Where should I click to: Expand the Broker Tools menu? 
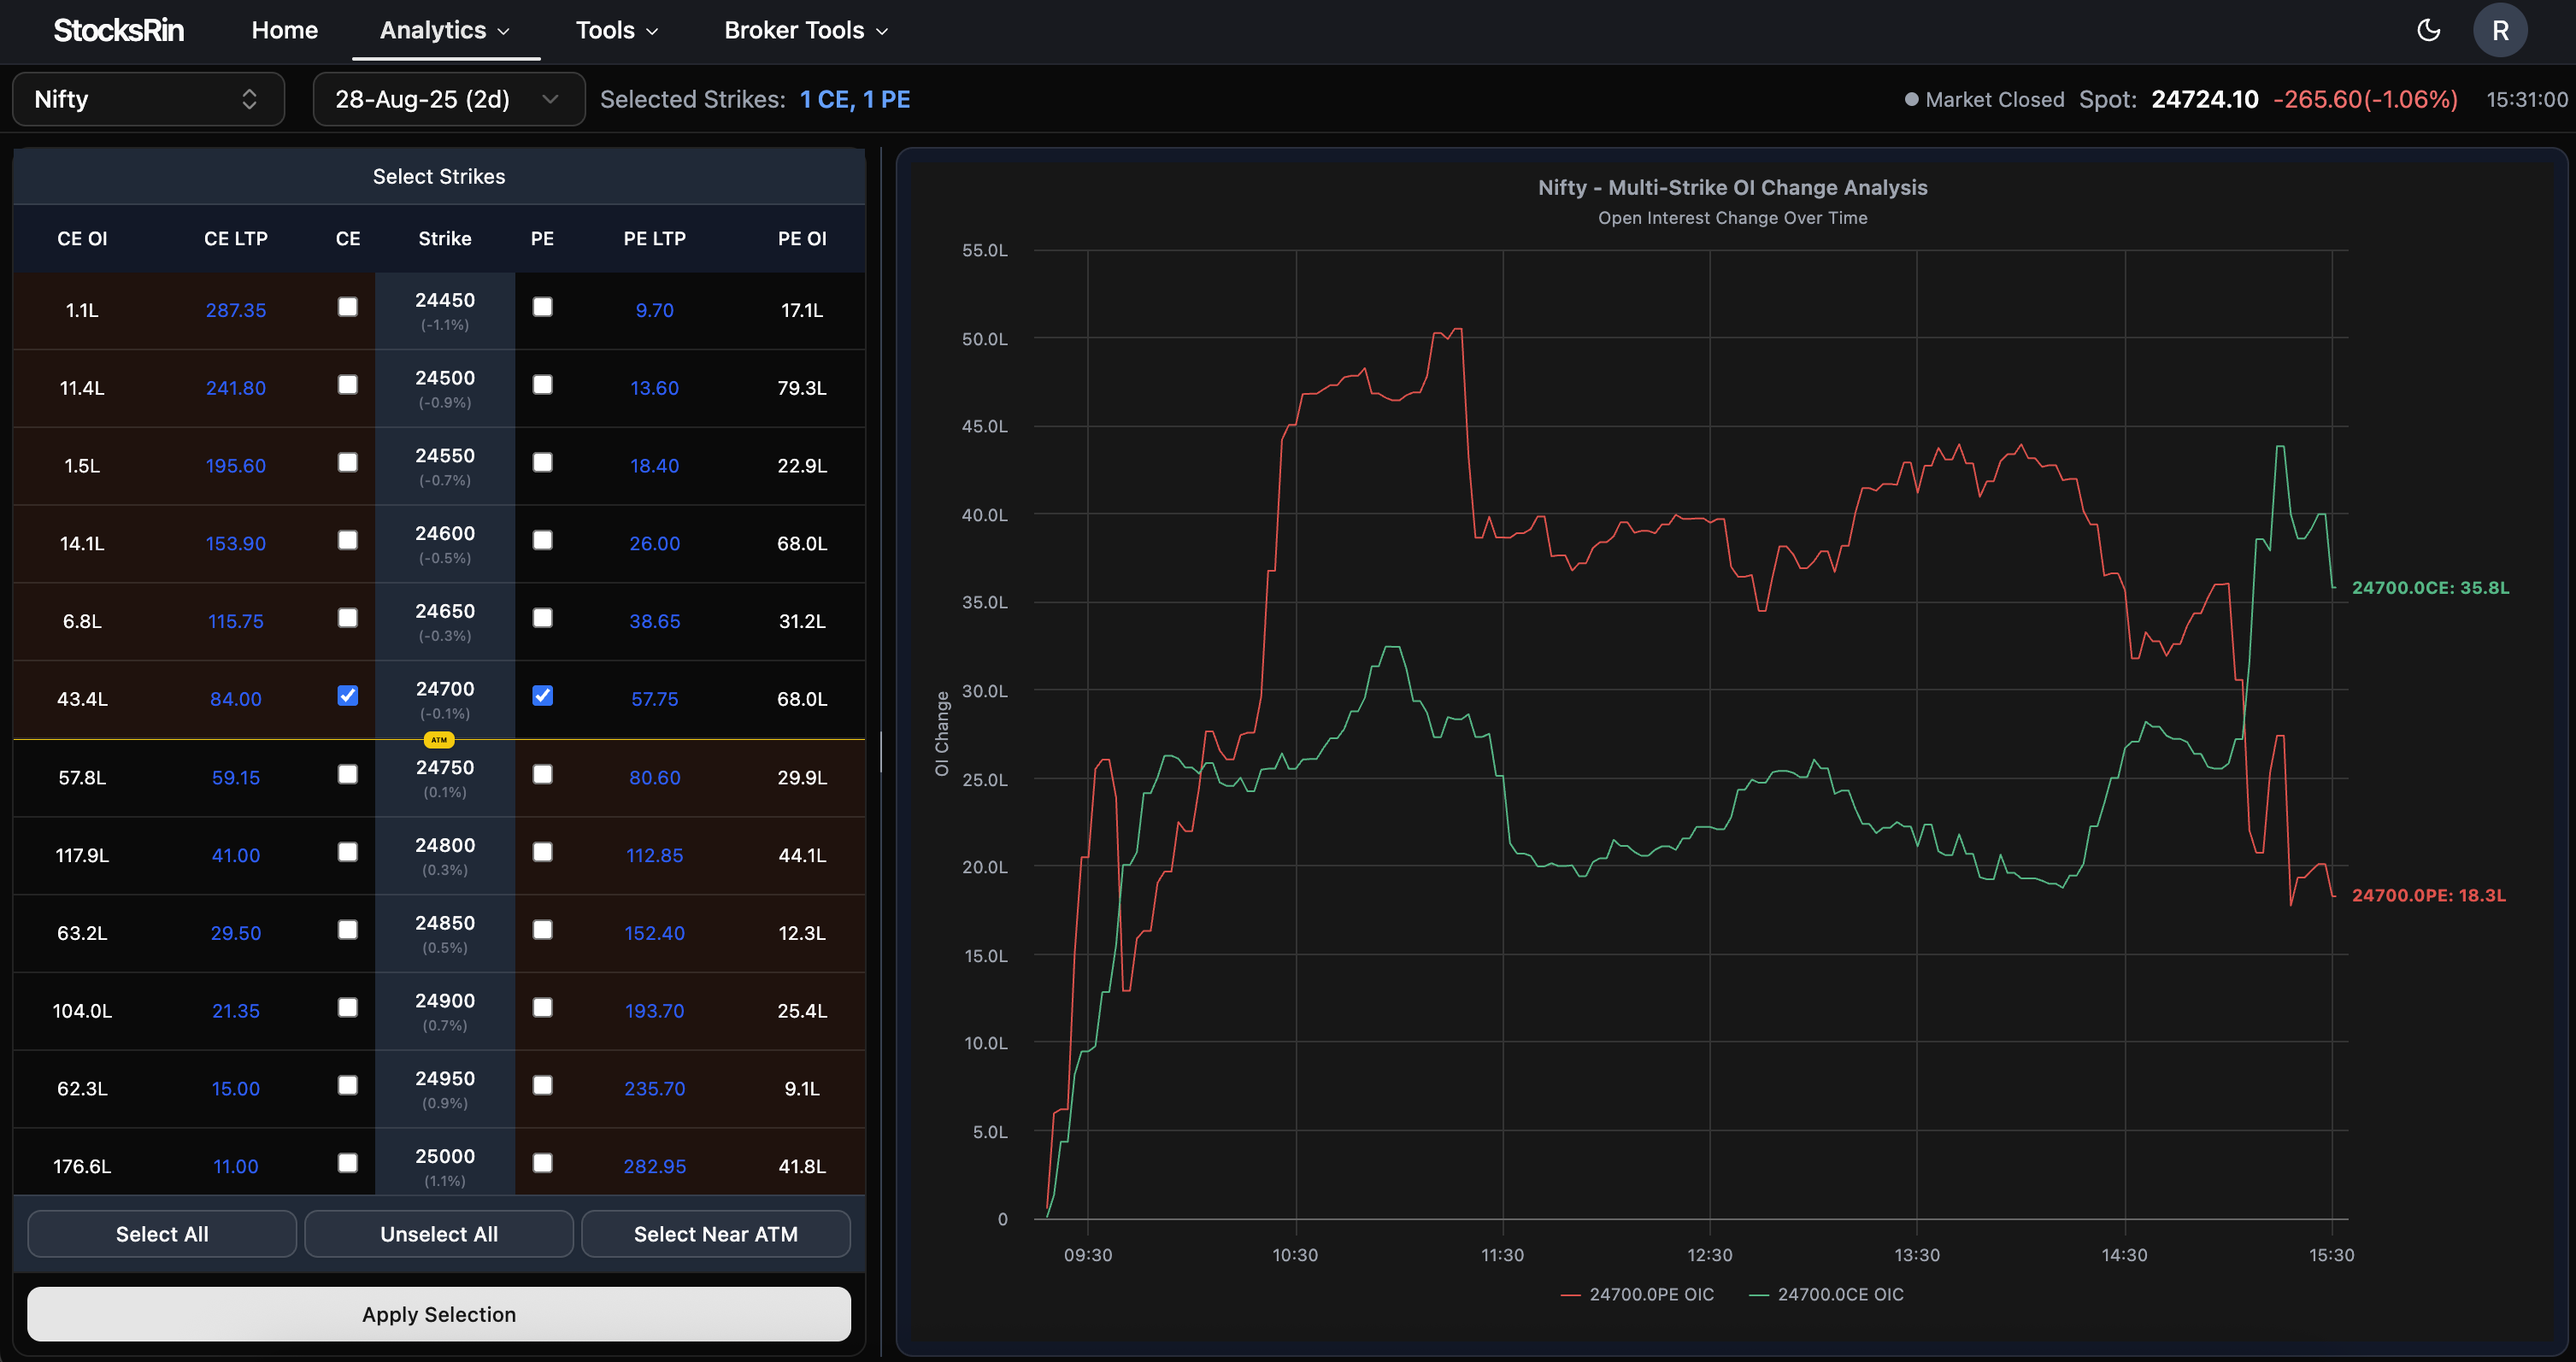tap(806, 30)
